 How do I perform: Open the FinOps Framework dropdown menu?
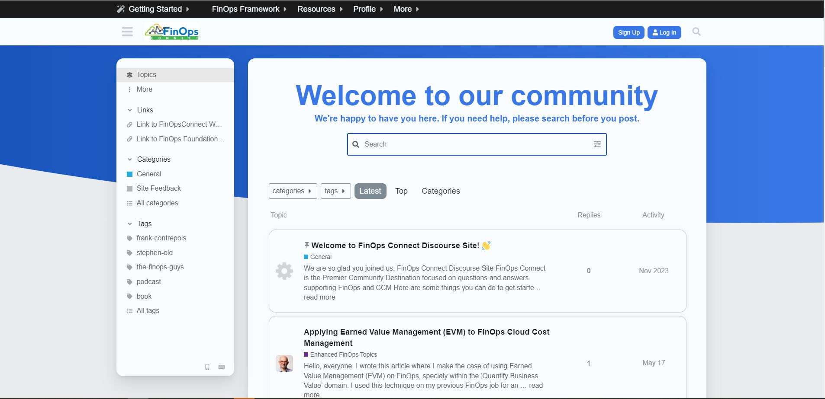[249, 9]
